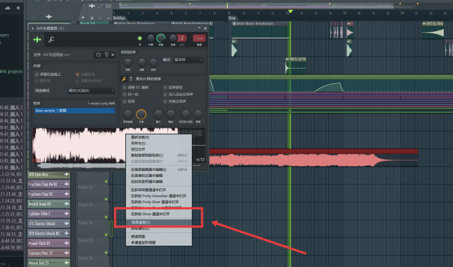This screenshot has width=453, height=267.
Task: Open the wrench settings tab in sampler
Action: point(51,39)
